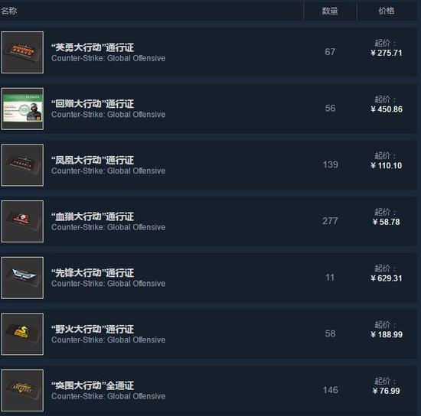Click the quantity 139 in Phoenix row

tap(330, 164)
